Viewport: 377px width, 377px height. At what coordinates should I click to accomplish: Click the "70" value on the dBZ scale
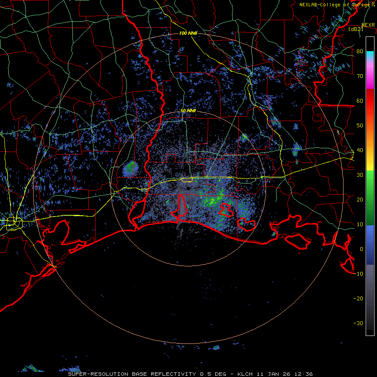click(x=360, y=76)
